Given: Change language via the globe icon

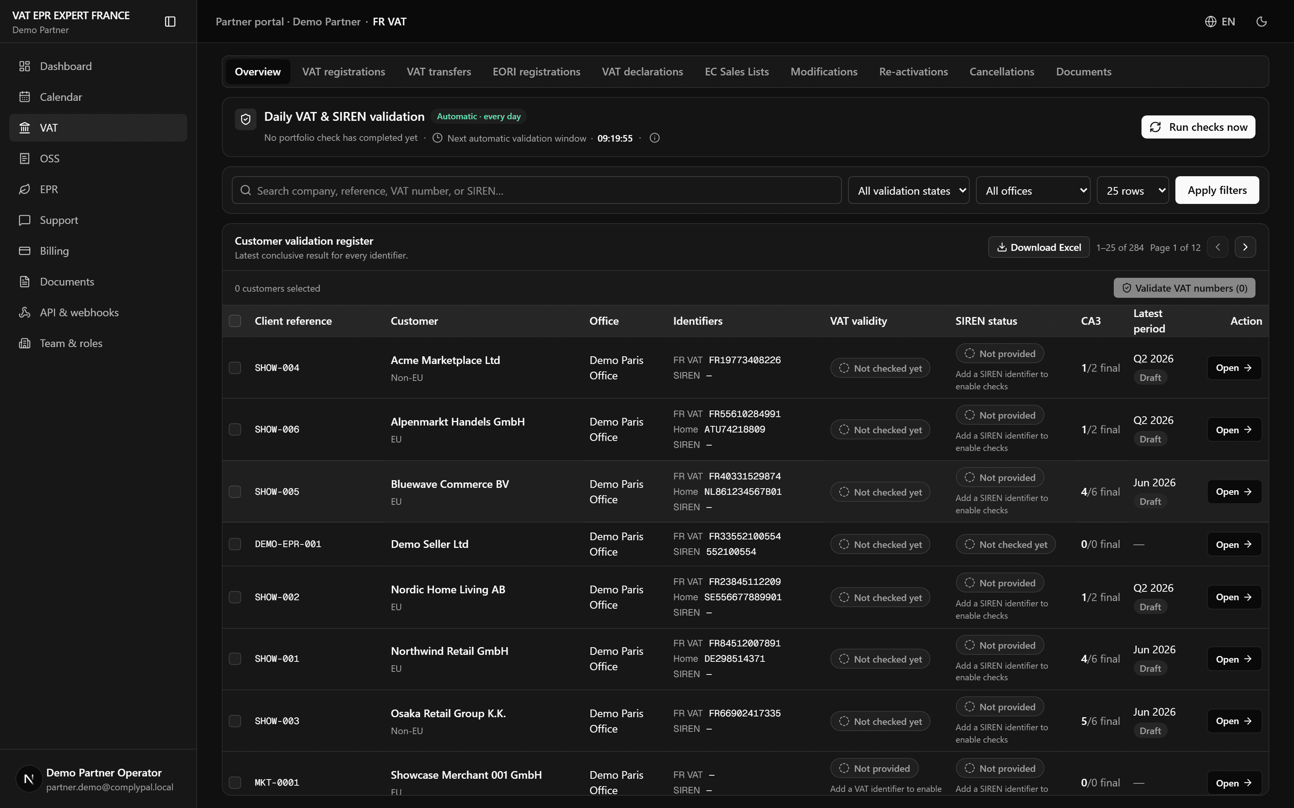Looking at the screenshot, I should [x=1210, y=22].
